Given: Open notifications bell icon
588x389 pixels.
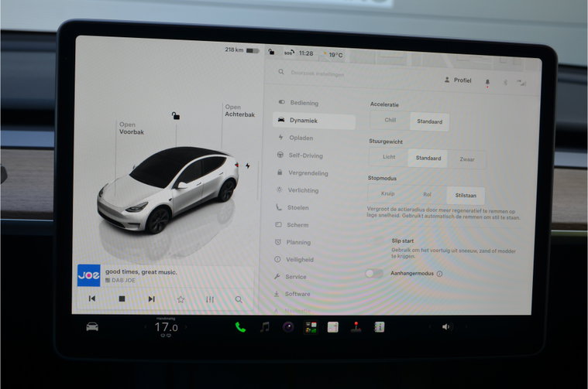Looking at the screenshot, I should tap(487, 82).
